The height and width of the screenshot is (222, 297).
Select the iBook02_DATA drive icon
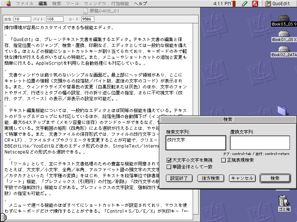284,49
